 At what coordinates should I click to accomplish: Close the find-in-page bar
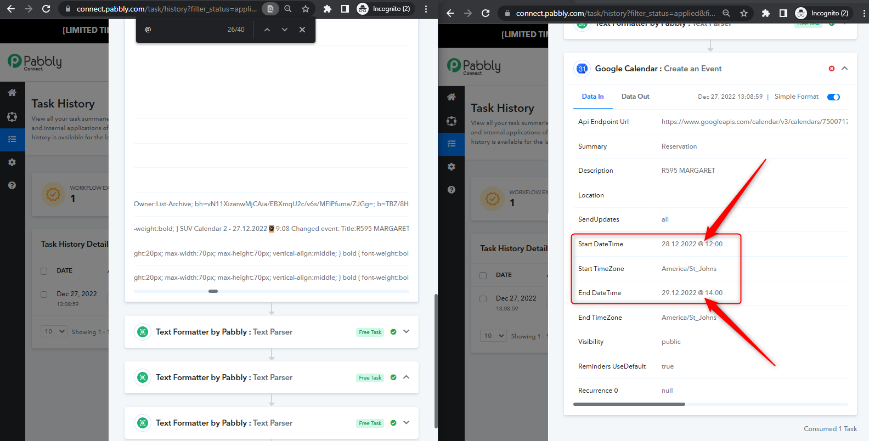302,30
